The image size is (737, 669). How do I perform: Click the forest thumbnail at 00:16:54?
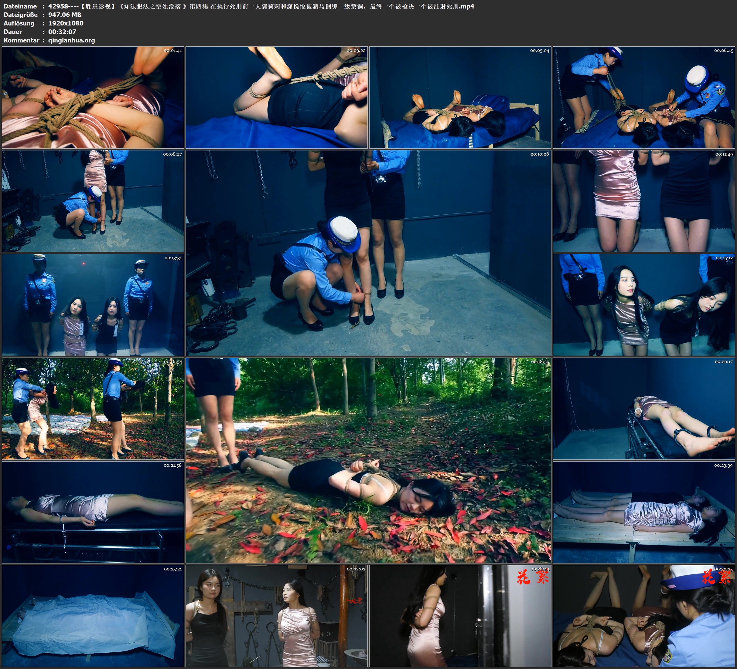click(x=93, y=408)
